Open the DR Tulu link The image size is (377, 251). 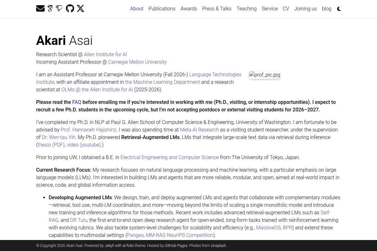point(79,220)
